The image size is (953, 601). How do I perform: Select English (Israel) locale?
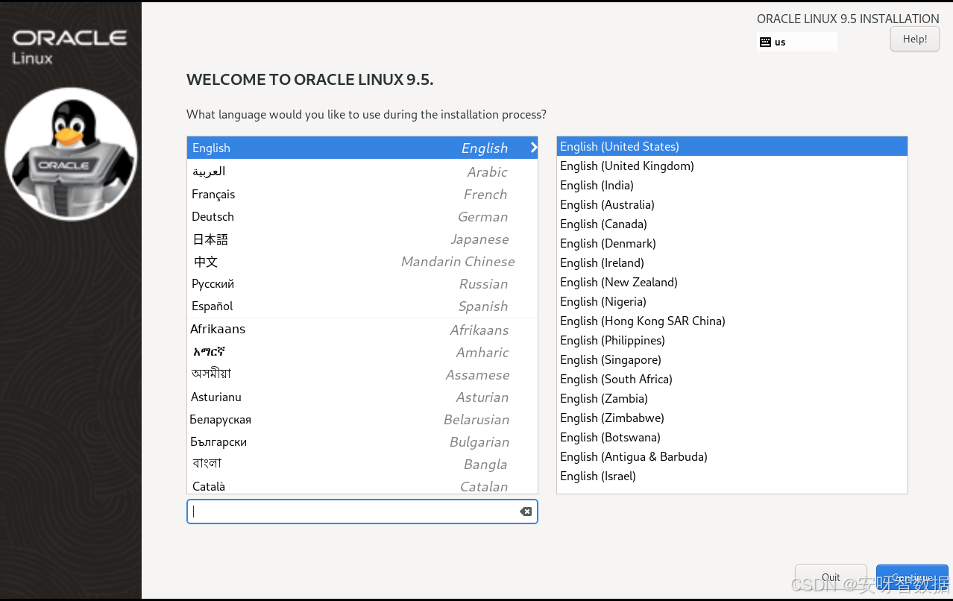[732, 476]
